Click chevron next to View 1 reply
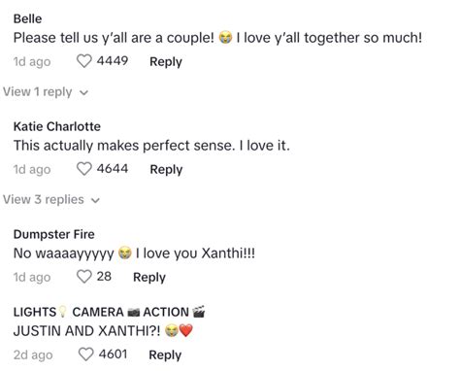 click(83, 93)
